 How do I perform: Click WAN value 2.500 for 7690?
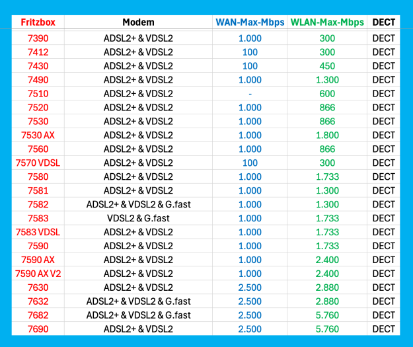250,328
